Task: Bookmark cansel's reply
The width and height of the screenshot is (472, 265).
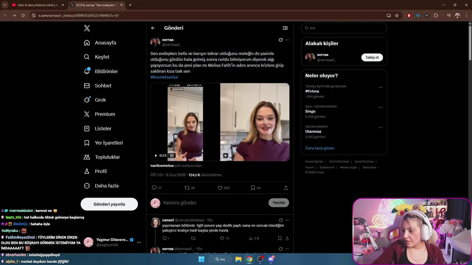Action: point(280,239)
